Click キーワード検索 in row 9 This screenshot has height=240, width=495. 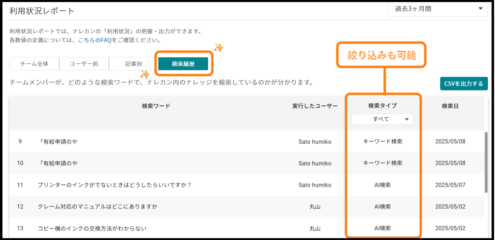point(382,142)
